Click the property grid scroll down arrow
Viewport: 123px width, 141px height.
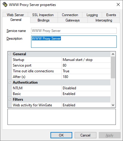point(113,105)
